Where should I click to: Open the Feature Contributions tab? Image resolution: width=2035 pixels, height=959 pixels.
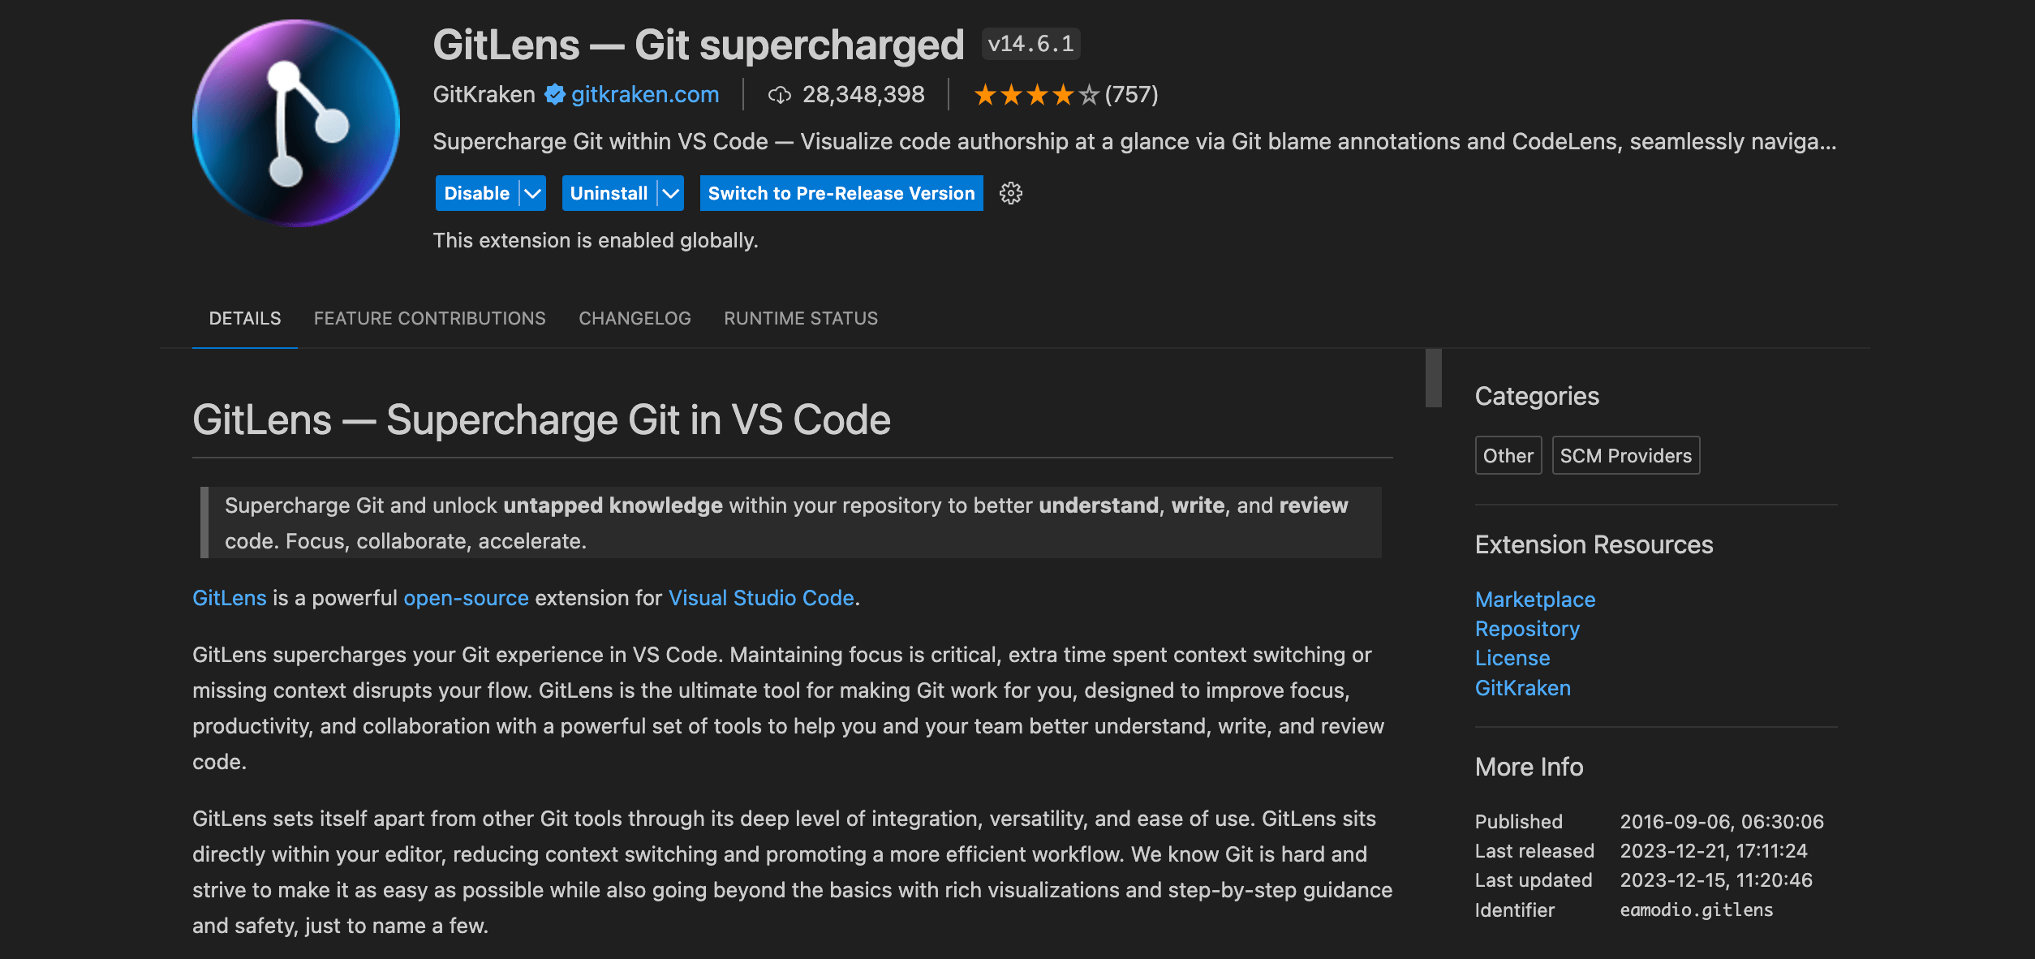coord(429,318)
